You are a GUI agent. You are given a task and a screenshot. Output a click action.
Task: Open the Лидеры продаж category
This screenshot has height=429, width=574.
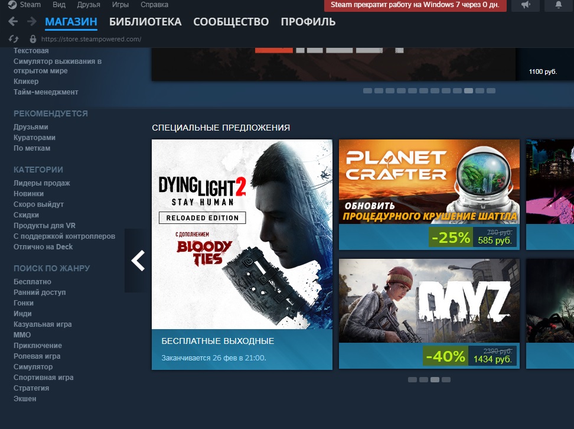click(42, 183)
